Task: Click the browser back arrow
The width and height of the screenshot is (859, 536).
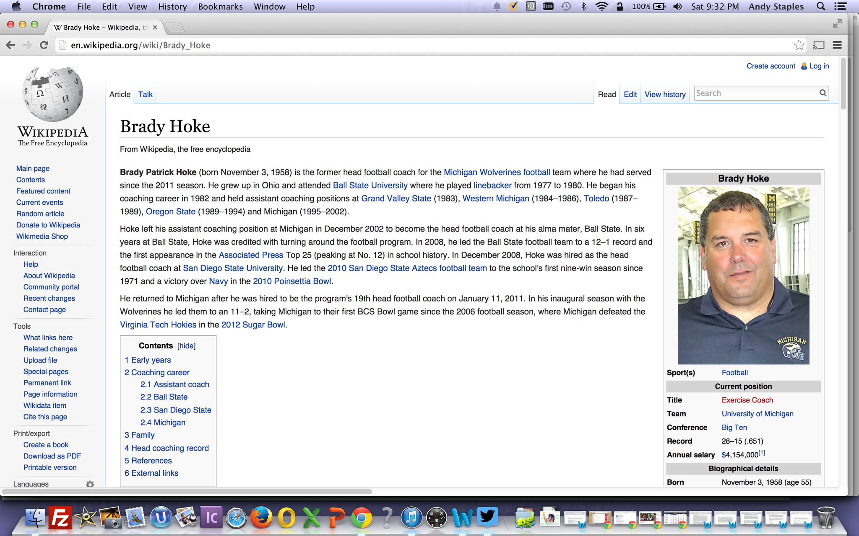Action: click(11, 45)
